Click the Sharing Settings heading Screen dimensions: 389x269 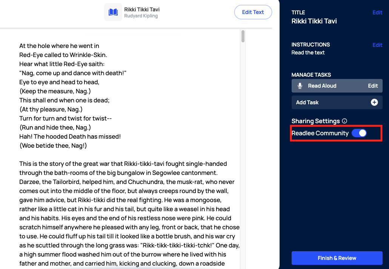pyautogui.click(x=315, y=121)
